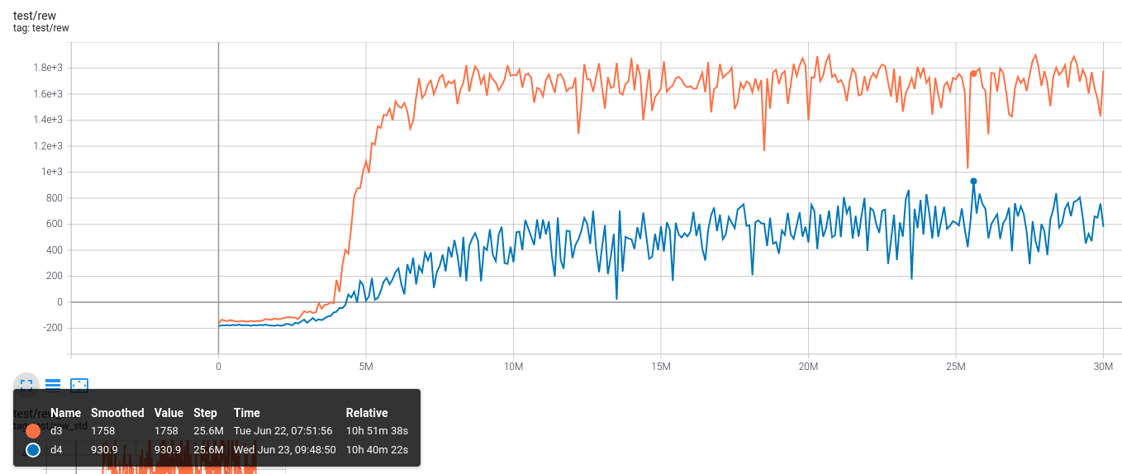Click the highlighted blue d4 data point
Image resolution: width=1122 pixels, height=474 pixels.
(973, 181)
